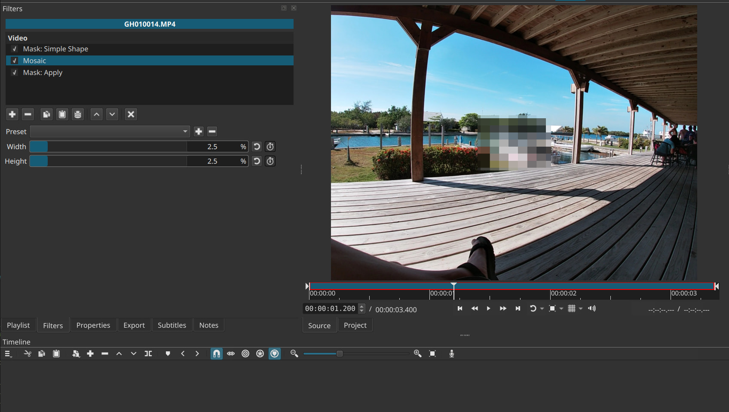Open the Preset dropdown

pos(110,132)
